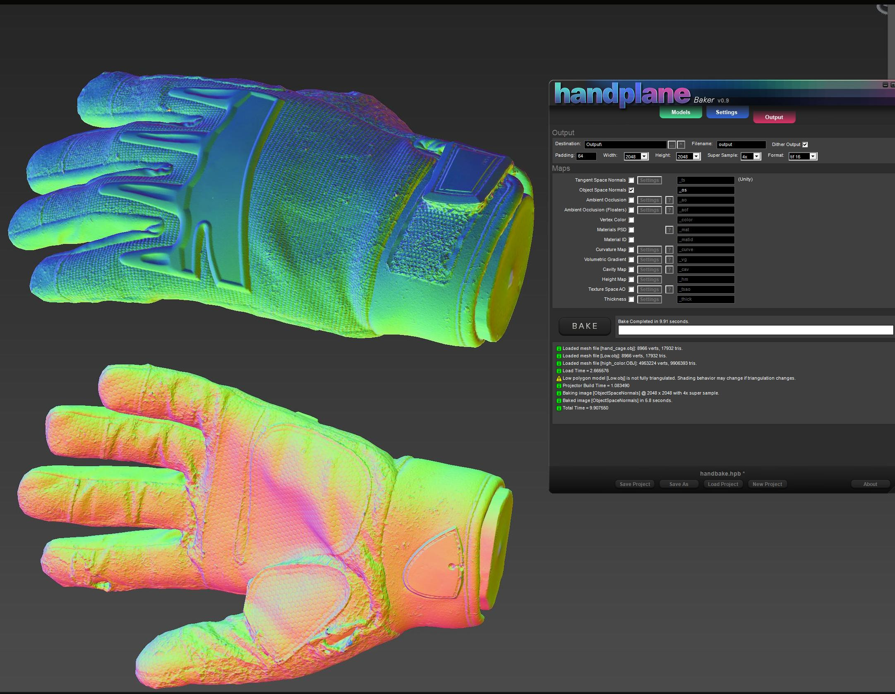Viewport: 895px width, 694px height.
Task: Toggle the Dither Output checkbox
Action: (805, 144)
